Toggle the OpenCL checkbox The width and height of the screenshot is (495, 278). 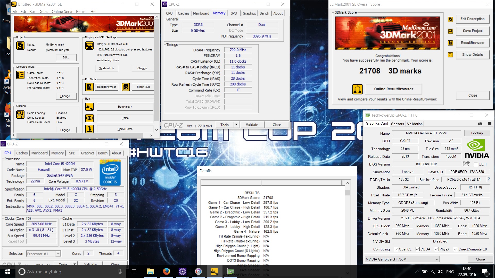[396, 249]
